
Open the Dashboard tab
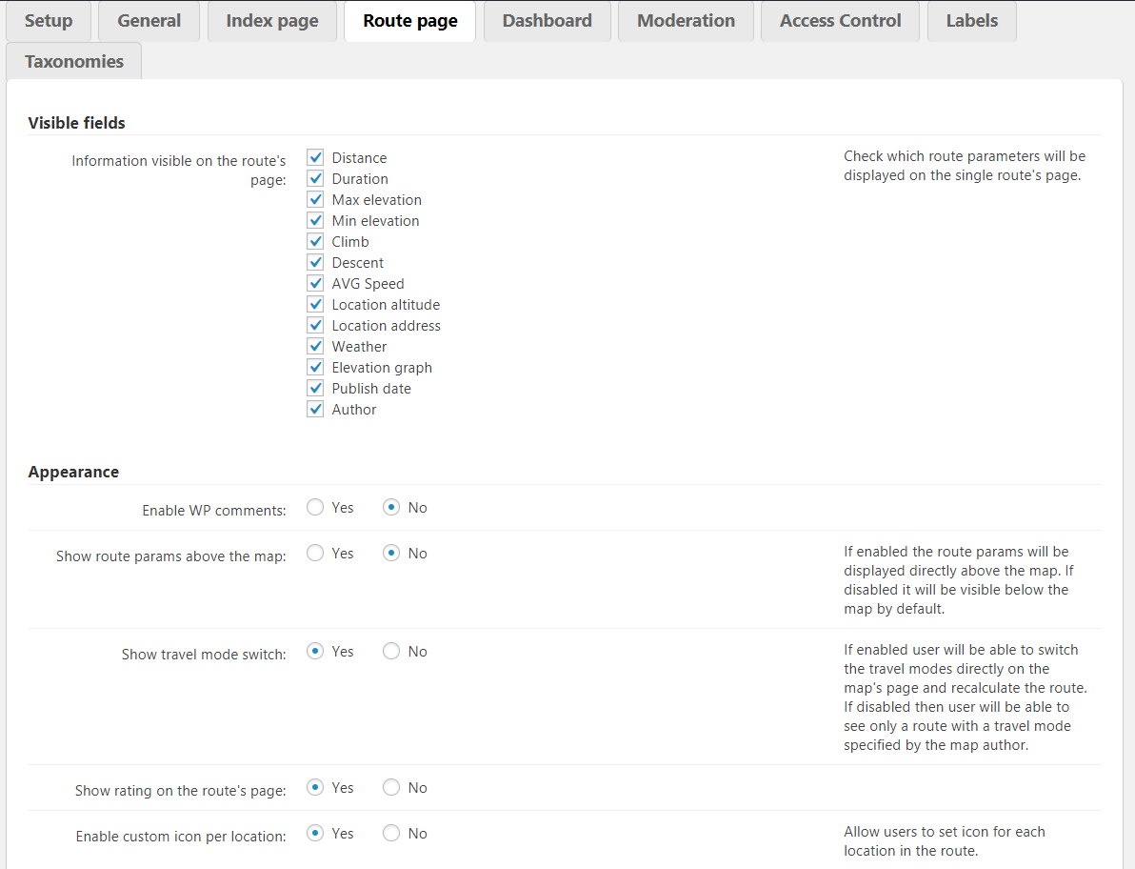click(x=547, y=21)
